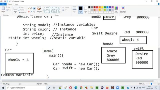160x90 pixels.
Task: Click the Save icon in quick access toolbar
Action: (5, 1)
